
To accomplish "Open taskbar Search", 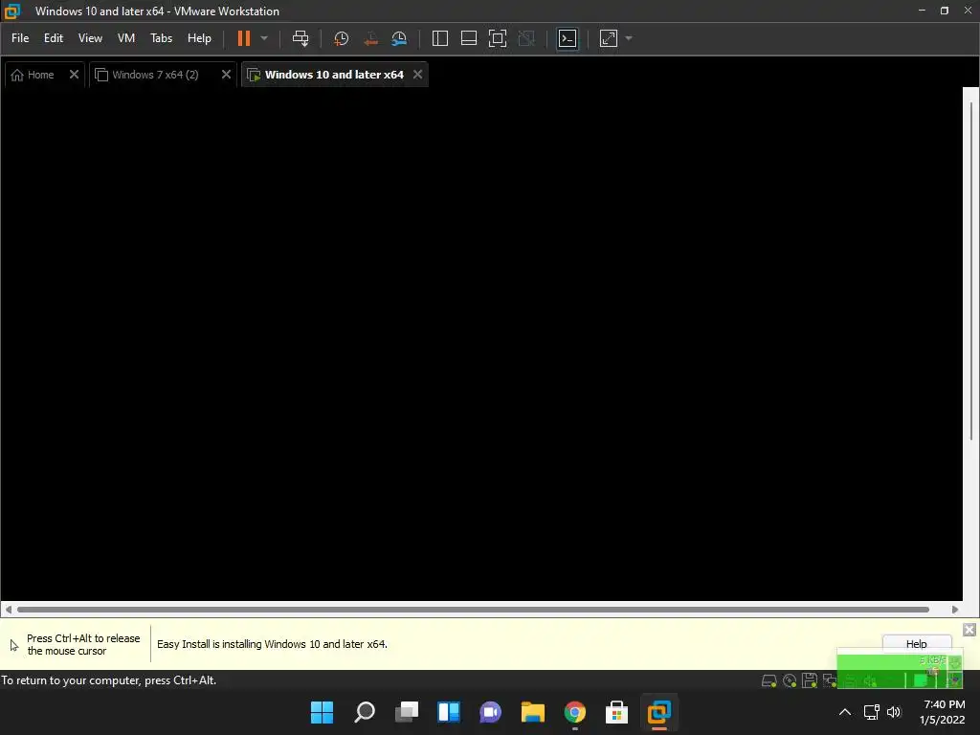I will coord(365,712).
